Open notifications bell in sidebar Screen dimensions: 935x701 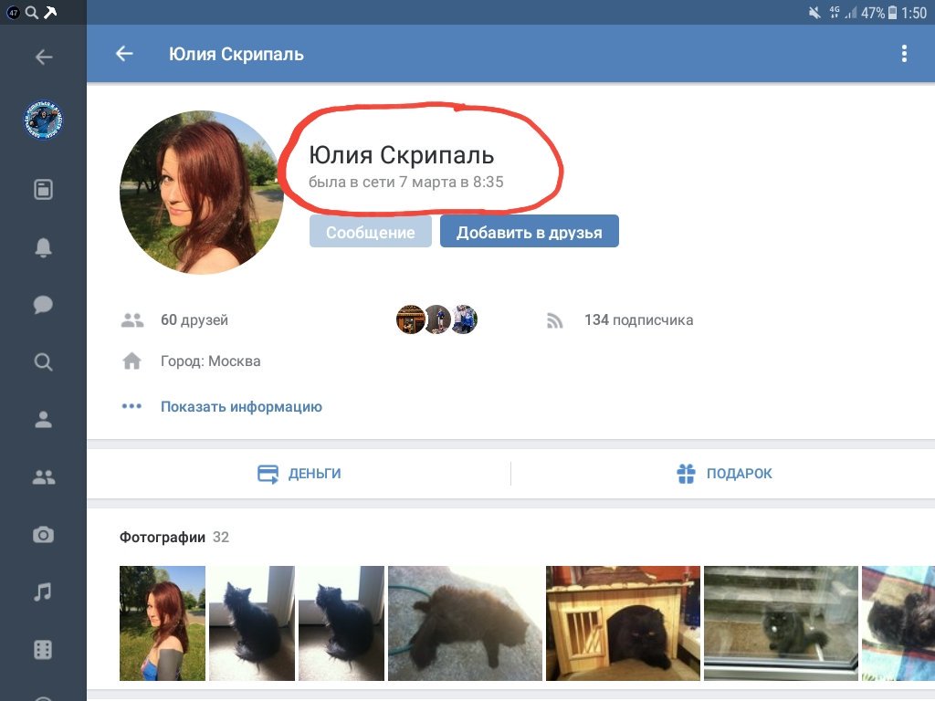pyautogui.click(x=43, y=246)
